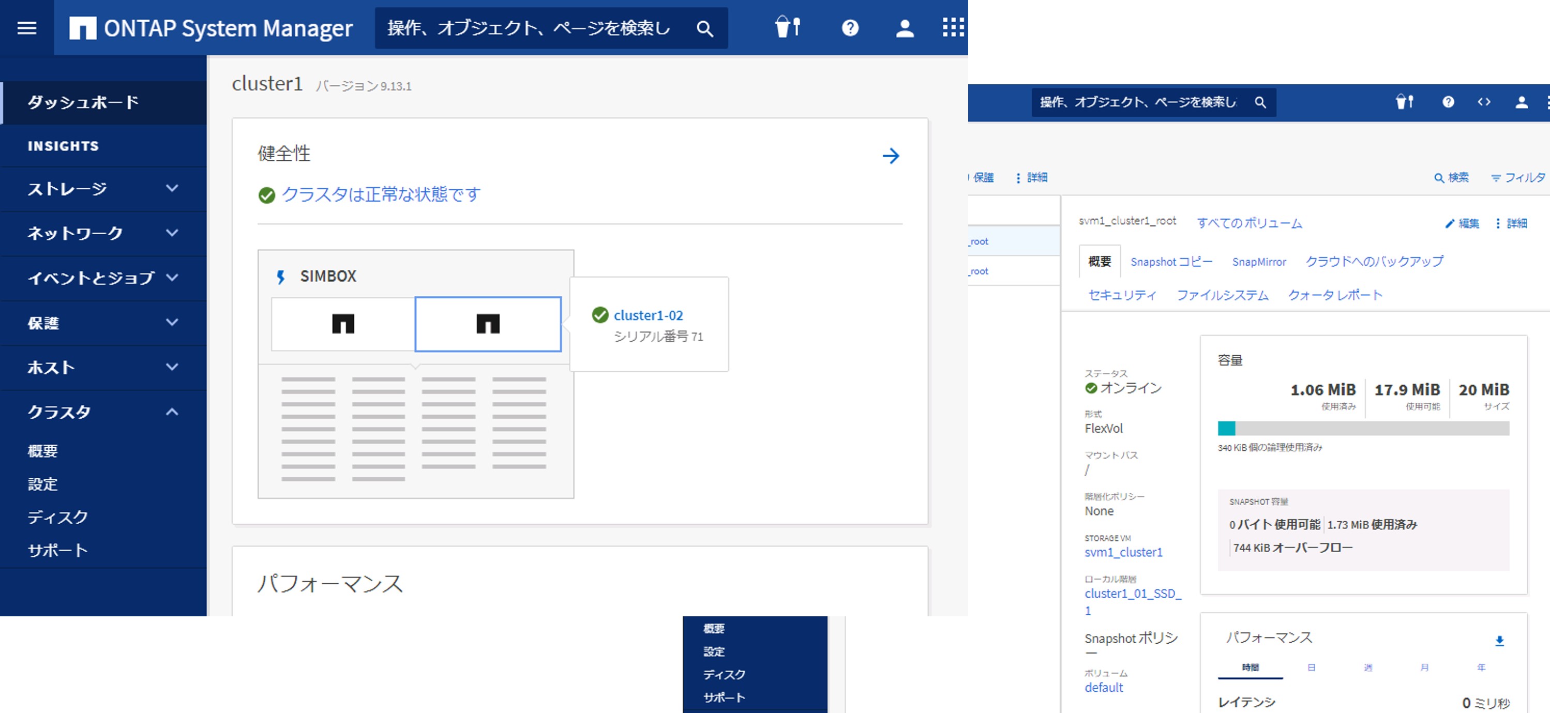Select the 日 performance range tab
The image size is (1550, 713).
click(1311, 668)
